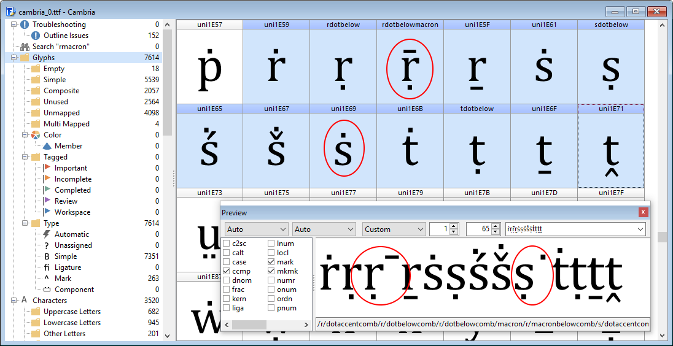Select the uni1E57 glyph cell
The image size is (673, 346).
point(209,62)
